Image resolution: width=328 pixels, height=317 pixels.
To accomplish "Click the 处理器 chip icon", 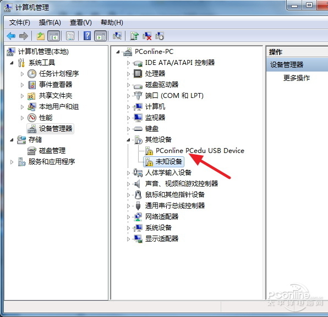I will click(x=138, y=74).
